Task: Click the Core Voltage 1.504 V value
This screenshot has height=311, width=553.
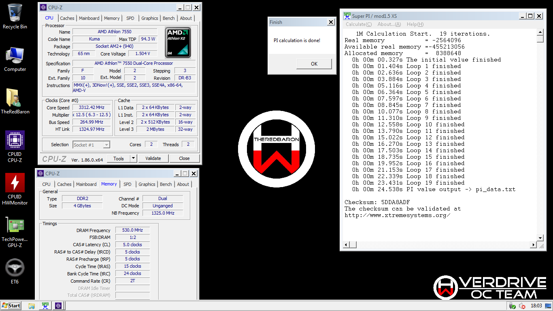Action: coord(143,53)
